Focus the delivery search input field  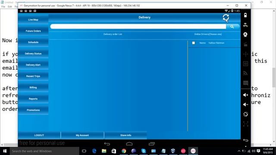[x=138, y=27]
